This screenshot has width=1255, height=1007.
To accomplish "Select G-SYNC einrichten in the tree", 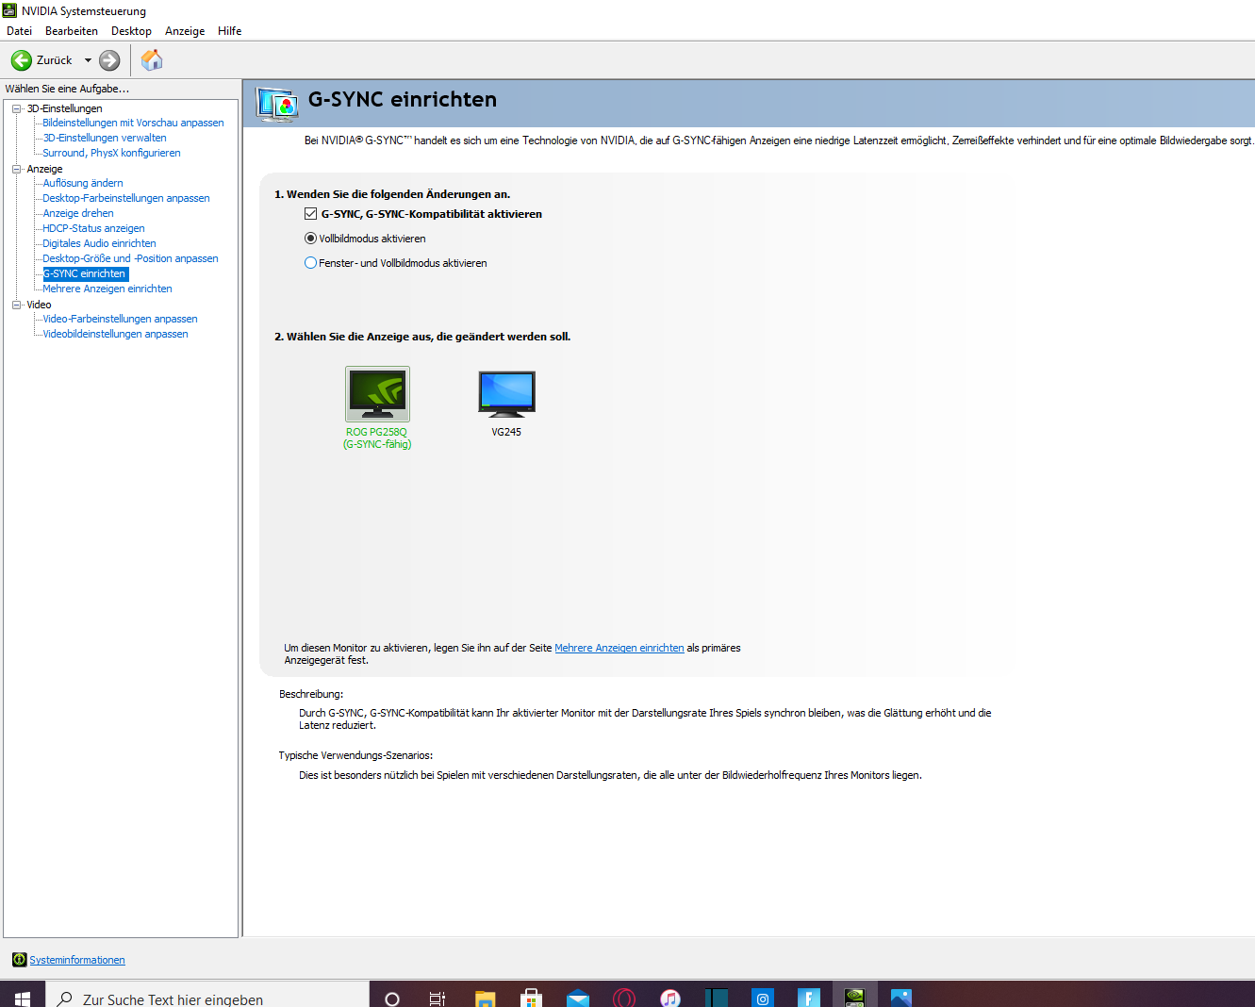I will [x=85, y=273].
